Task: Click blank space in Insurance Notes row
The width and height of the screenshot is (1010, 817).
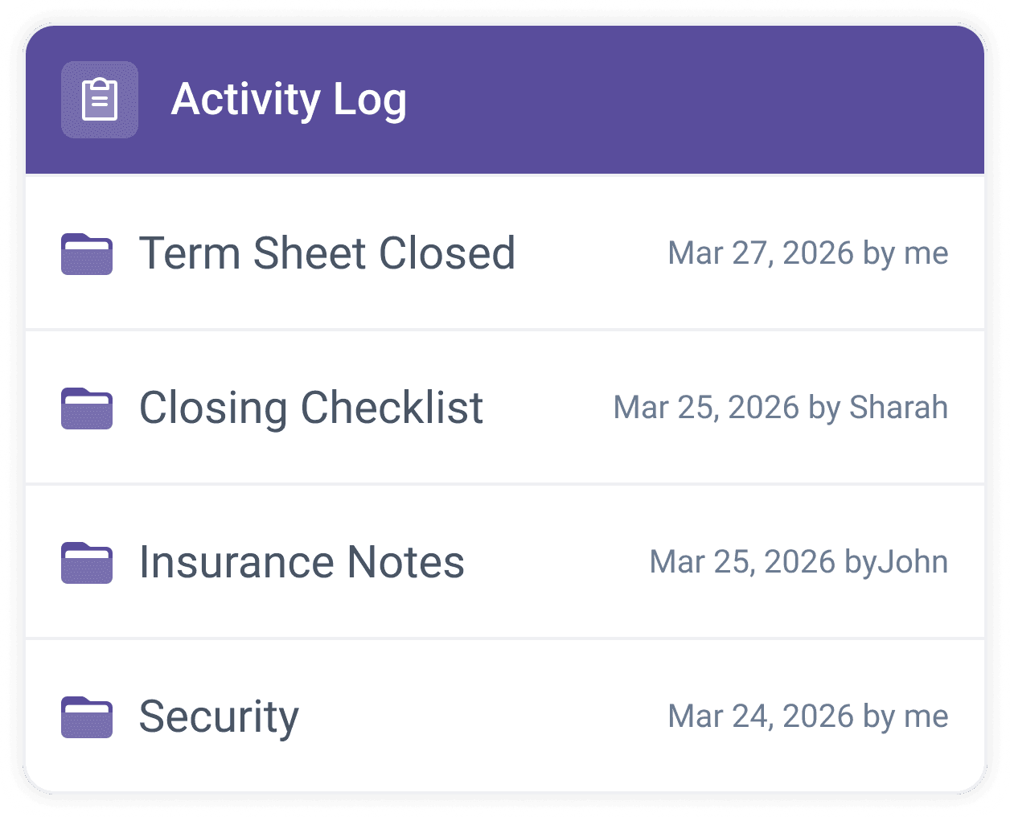Action: [556, 562]
